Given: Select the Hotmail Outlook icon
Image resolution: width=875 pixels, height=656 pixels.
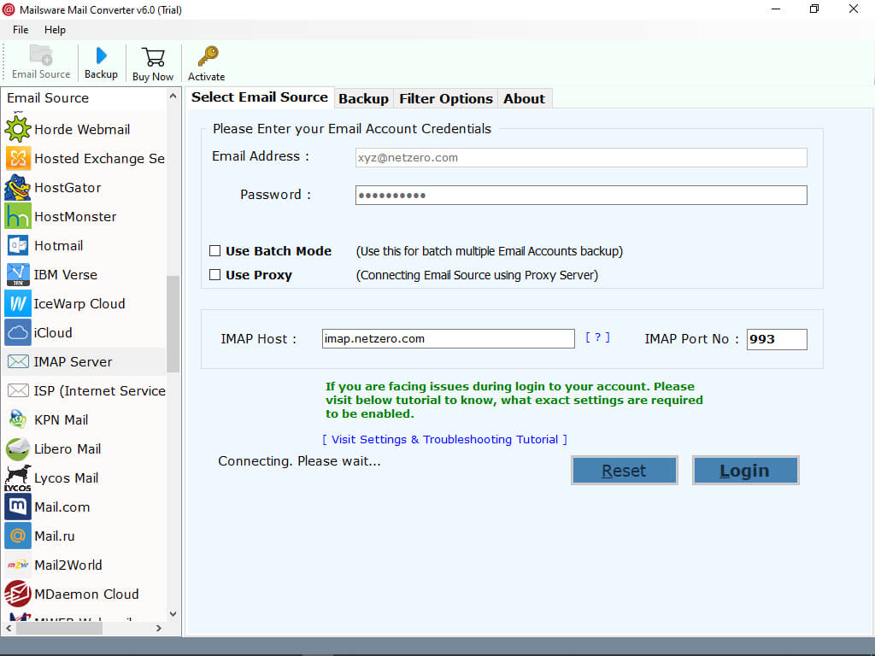Looking at the screenshot, I should (18, 245).
